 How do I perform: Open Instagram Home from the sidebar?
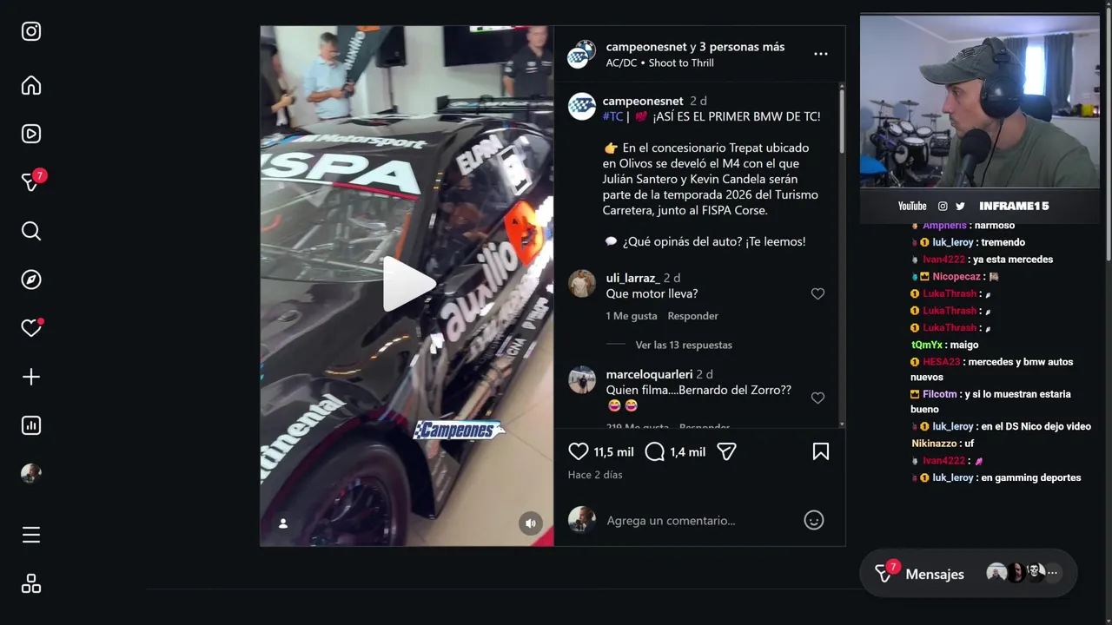coord(31,85)
